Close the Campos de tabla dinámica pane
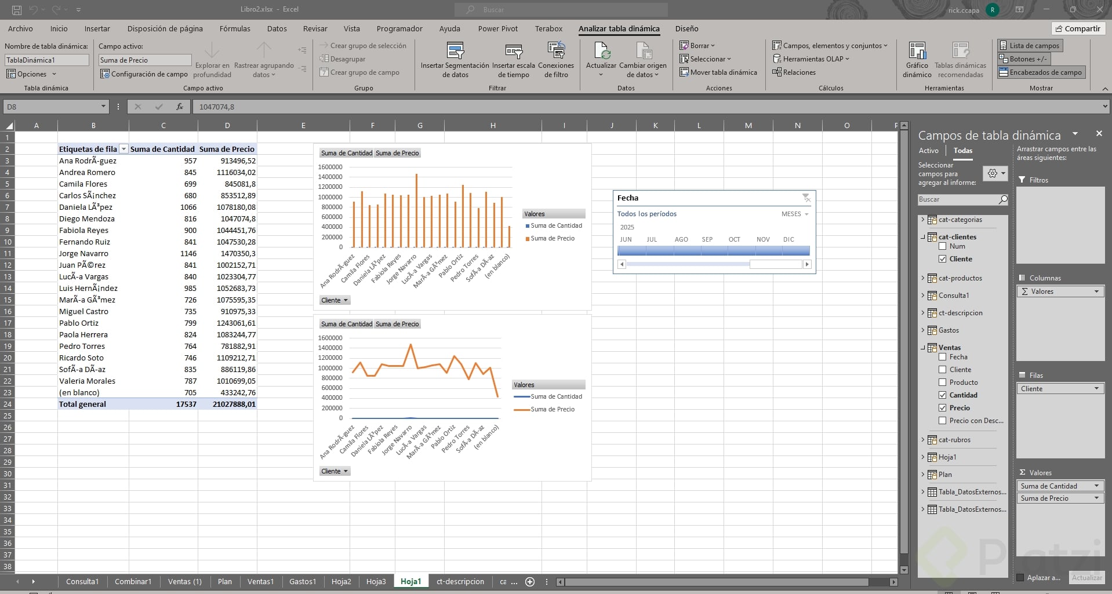The image size is (1112, 594). [1099, 134]
